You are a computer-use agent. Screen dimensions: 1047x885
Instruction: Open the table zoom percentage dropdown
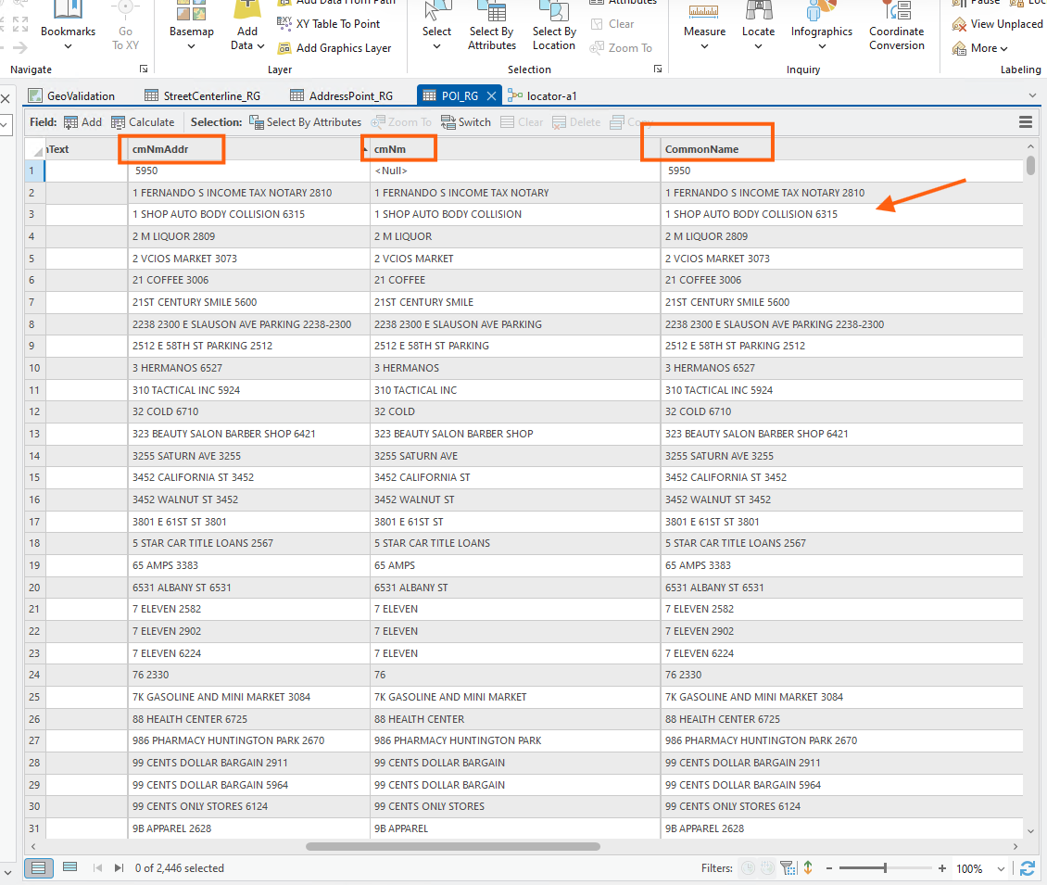click(x=999, y=869)
